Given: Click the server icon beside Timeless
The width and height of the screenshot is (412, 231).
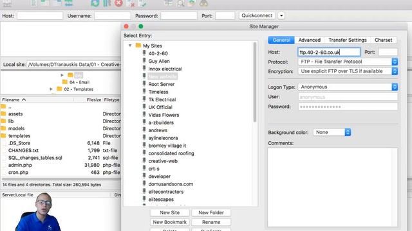Looking at the screenshot, I should (x=144, y=91).
